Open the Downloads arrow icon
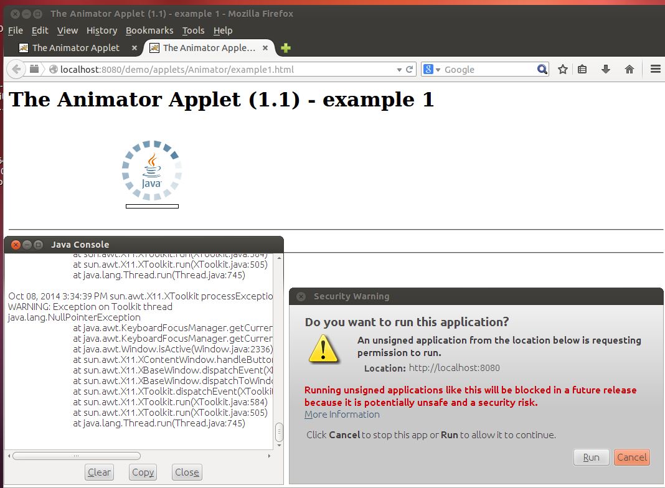Image resolution: width=665 pixels, height=488 pixels. (605, 70)
